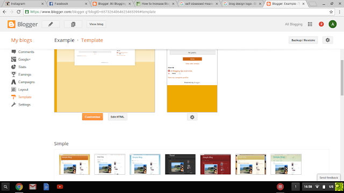The height and width of the screenshot is (193, 344).
Task: Open the Chrome menu with three dots
Action: click(339, 12)
